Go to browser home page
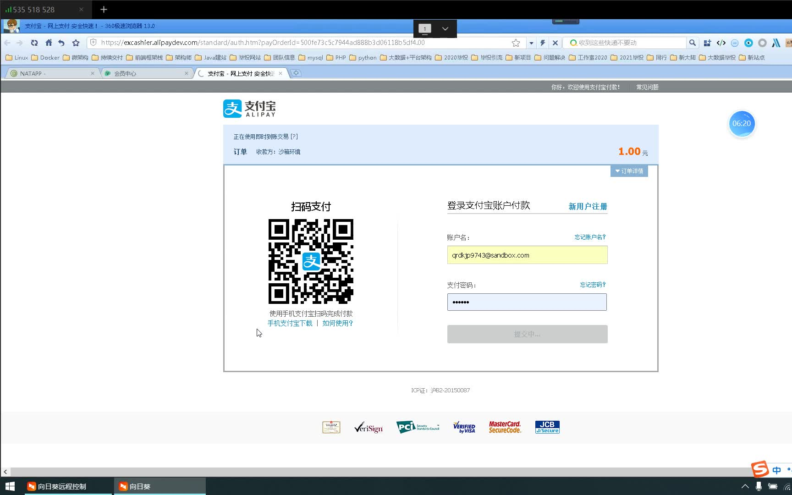The height and width of the screenshot is (495, 792). pyautogui.click(x=49, y=43)
